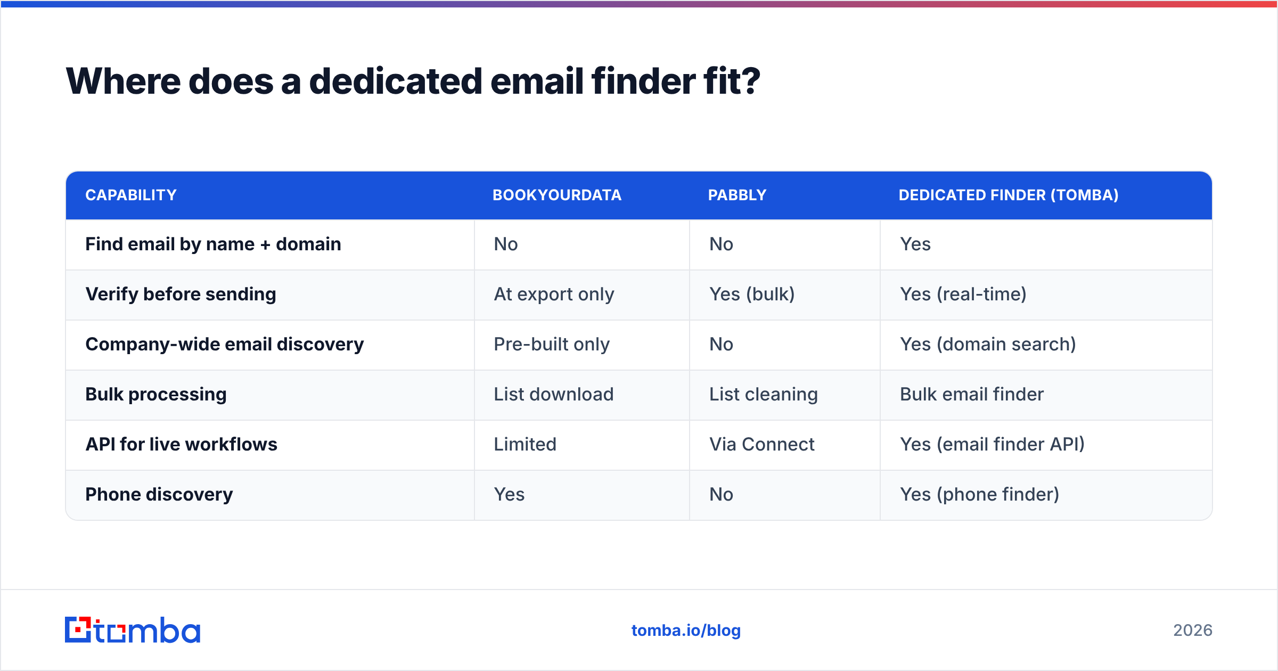Click the 'Phone discovery' row label
1278x671 pixels.
159,494
